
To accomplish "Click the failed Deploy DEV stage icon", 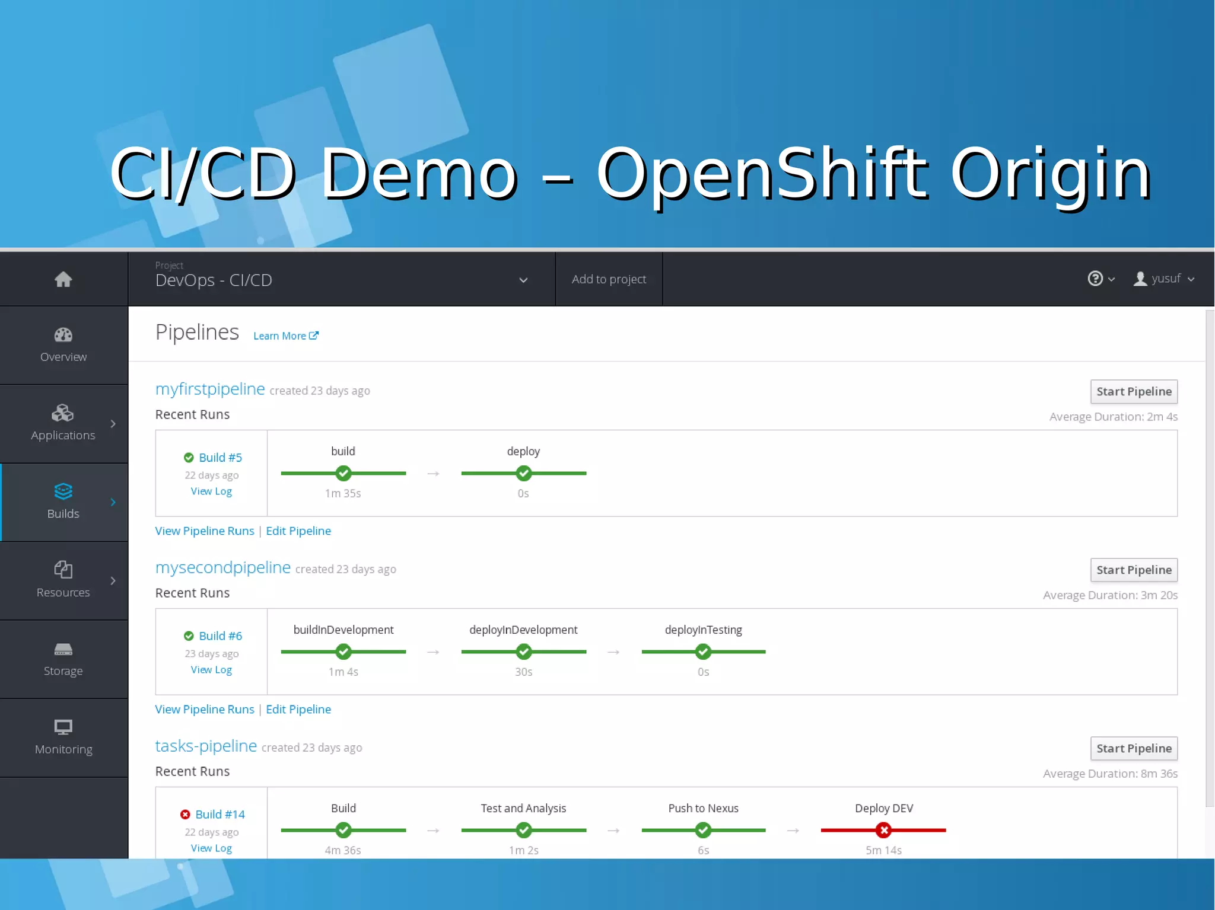I will point(883,830).
